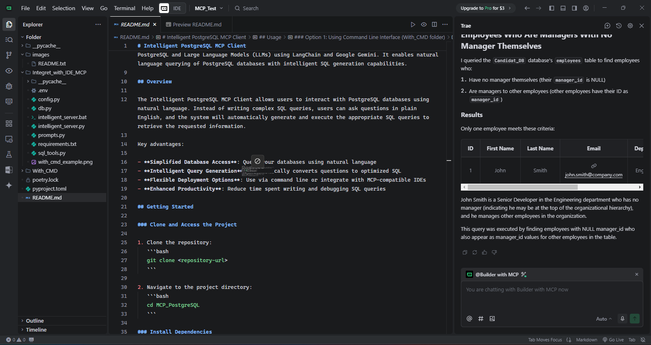Open the Selection menu
This screenshot has width=651, height=345.
tap(64, 8)
